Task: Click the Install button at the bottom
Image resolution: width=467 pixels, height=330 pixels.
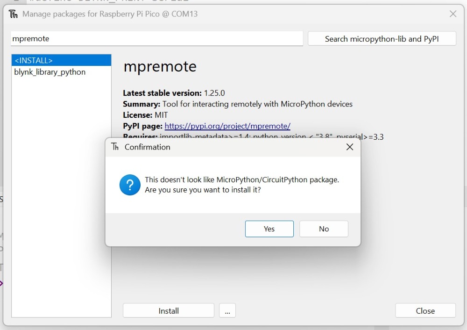Action: [169, 311]
